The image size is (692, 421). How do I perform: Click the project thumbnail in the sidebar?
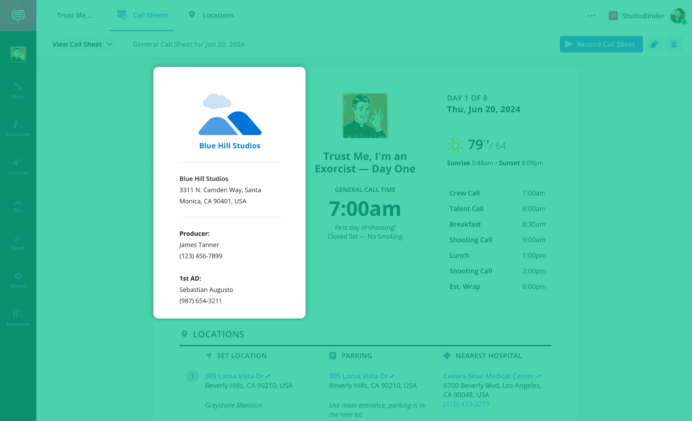click(18, 54)
